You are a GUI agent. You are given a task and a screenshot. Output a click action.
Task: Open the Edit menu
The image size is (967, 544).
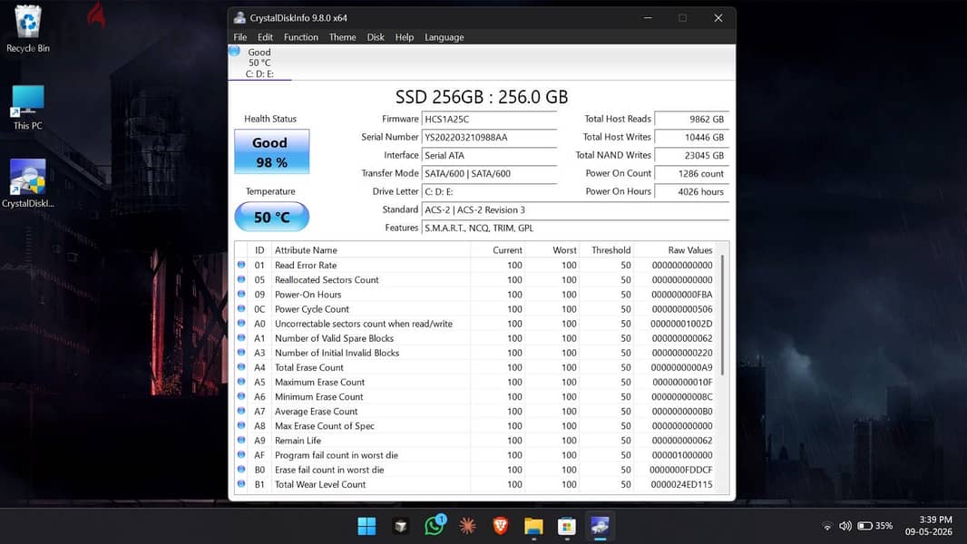pyautogui.click(x=265, y=37)
